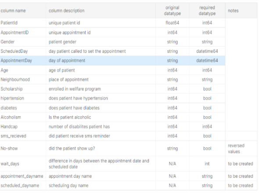Click 'enrolled in wellfare program' description
259x193 pixels.
pyautogui.click(x=75, y=89)
